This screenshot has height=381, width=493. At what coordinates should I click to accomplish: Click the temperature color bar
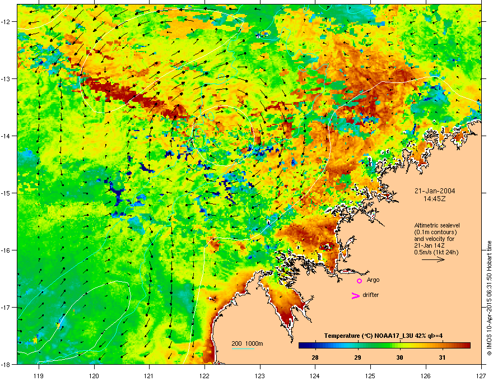[x=384, y=345]
